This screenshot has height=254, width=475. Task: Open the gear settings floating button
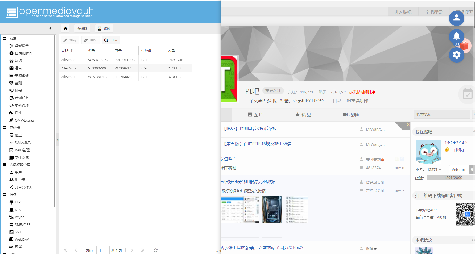(x=457, y=55)
